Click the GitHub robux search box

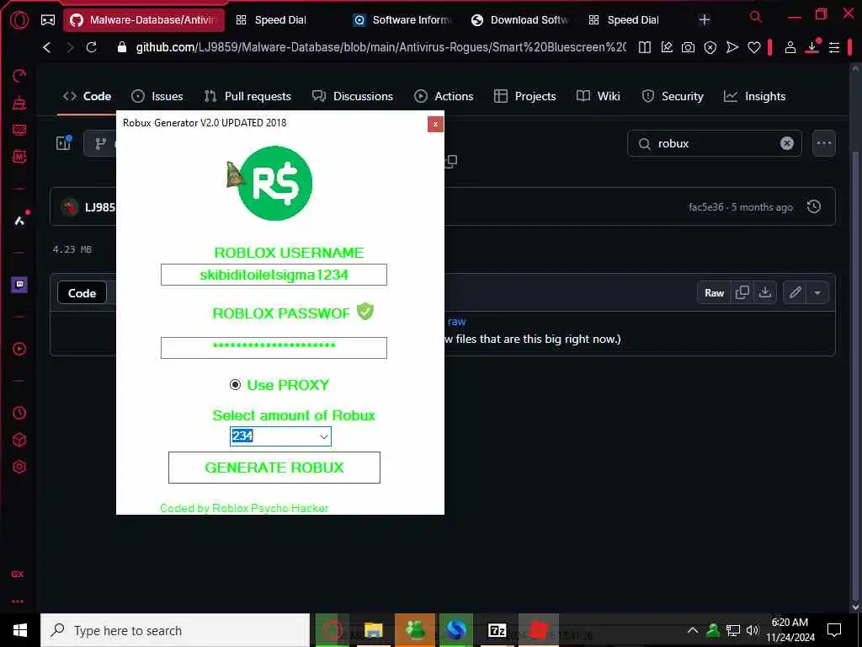pos(714,143)
